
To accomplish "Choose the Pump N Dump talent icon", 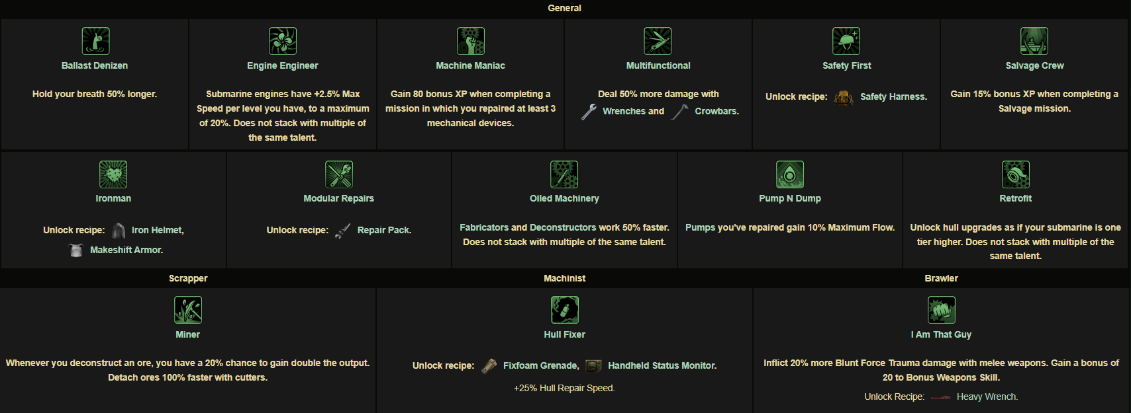I will 790,174.
